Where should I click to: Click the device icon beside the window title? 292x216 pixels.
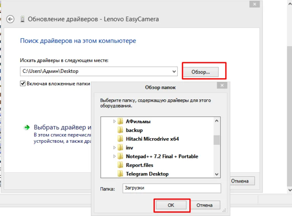[x=22, y=19]
